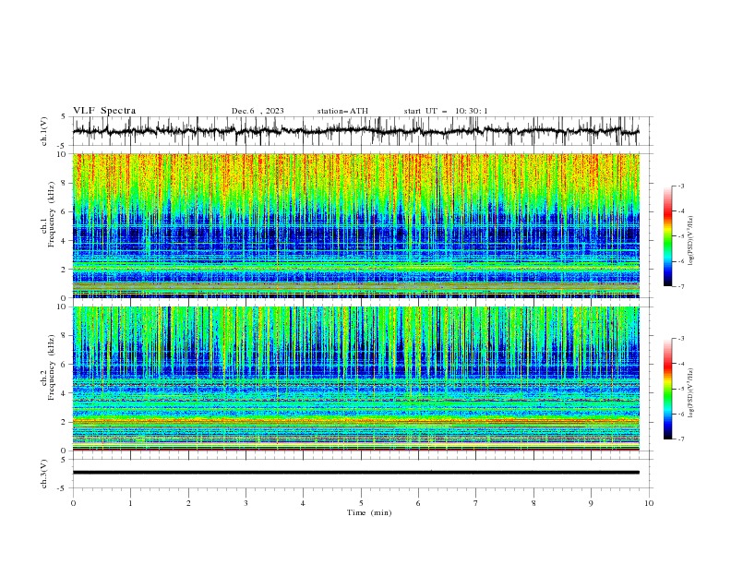Click the "-3" tick on ch.1 colorbar

[x=681, y=186]
